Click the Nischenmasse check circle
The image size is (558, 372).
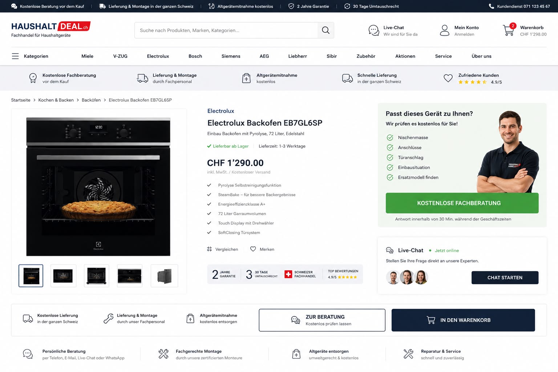[390, 138]
